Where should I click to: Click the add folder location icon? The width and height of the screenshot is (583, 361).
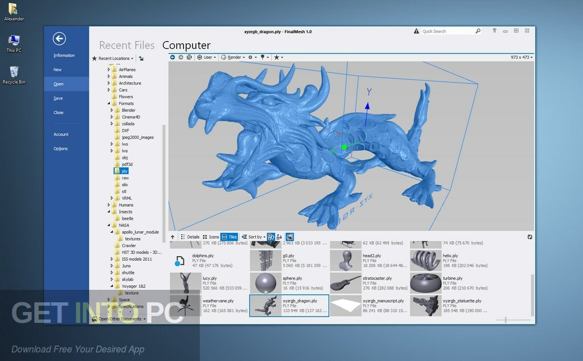click(x=141, y=59)
